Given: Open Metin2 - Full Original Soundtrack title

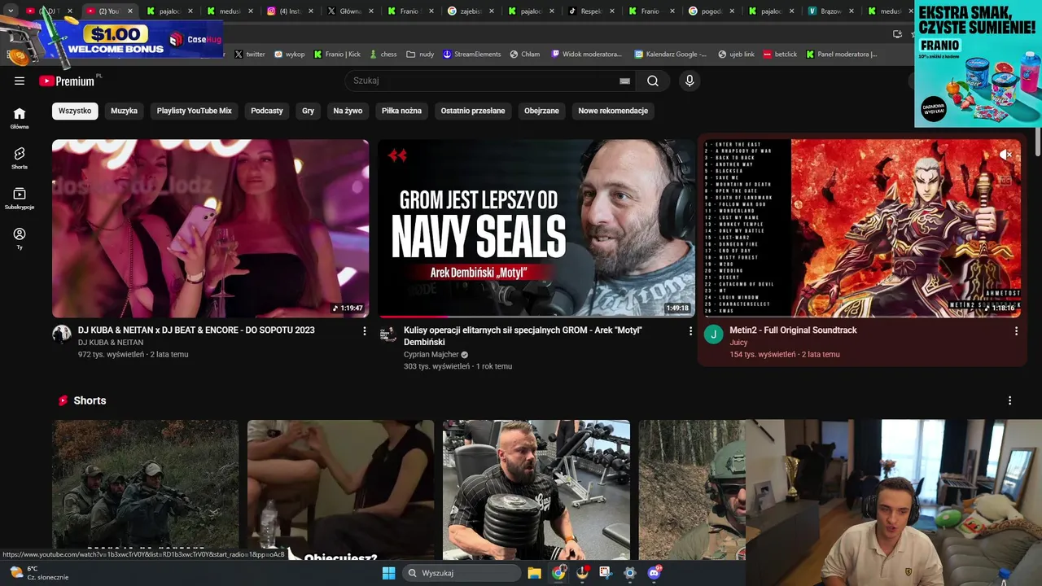Looking at the screenshot, I should click(x=793, y=330).
